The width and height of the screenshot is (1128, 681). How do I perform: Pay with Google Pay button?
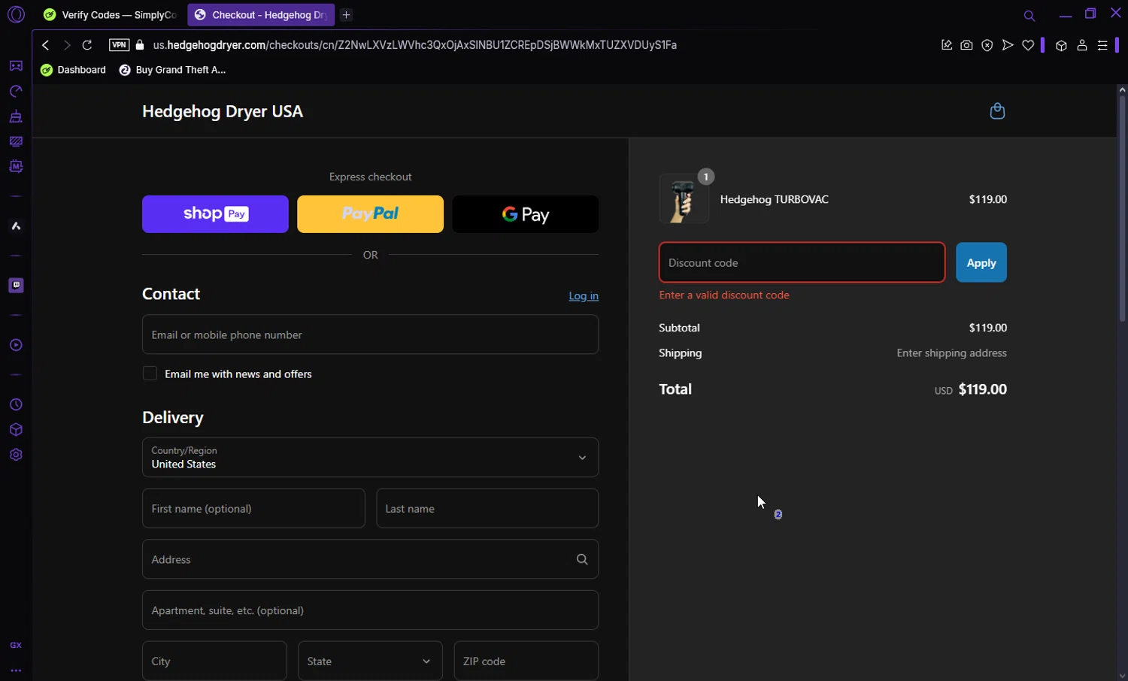coord(526,214)
